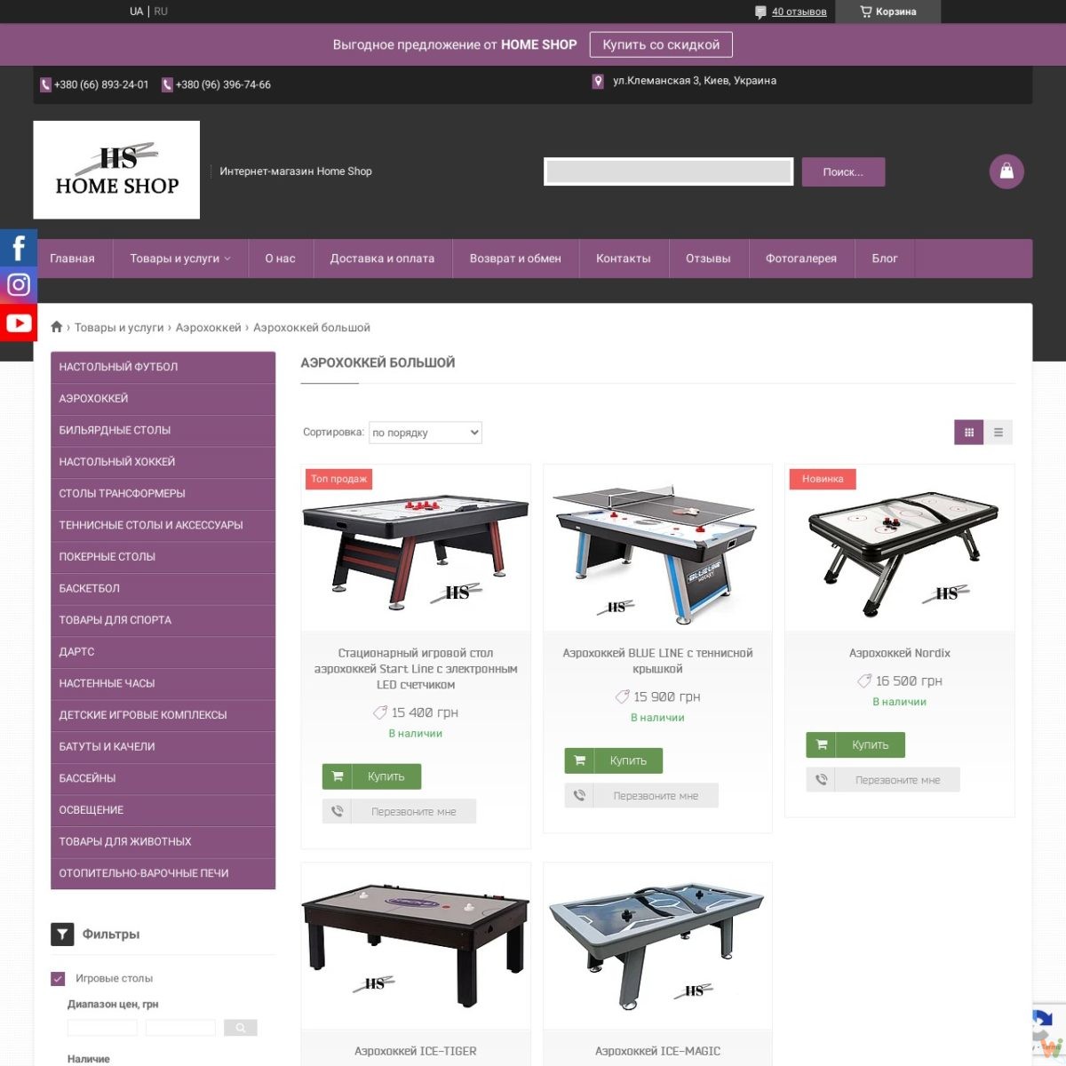Click Купить for Аэрохоккей Nordix
1066x1066 pixels.
(x=855, y=744)
